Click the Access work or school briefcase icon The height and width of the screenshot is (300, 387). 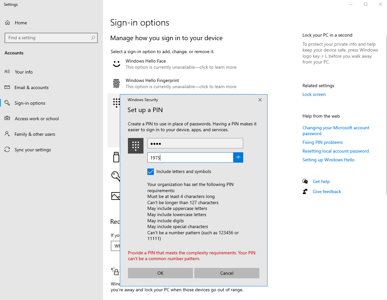(x=7, y=119)
